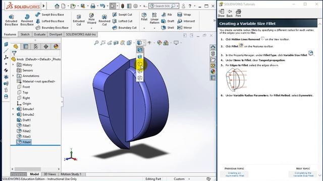Select the Revolved Boss/Base tool
The width and height of the screenshot is (323, 181).
(x=27, y=20)
